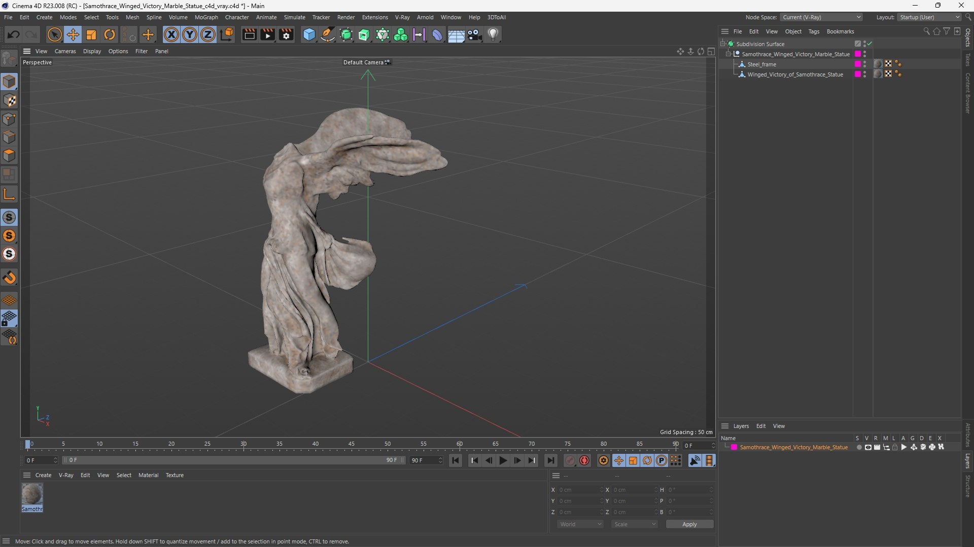Play the animation forward
Image resolution: width=974 pixels, height=547 pixels.
[x=503, y=460]
